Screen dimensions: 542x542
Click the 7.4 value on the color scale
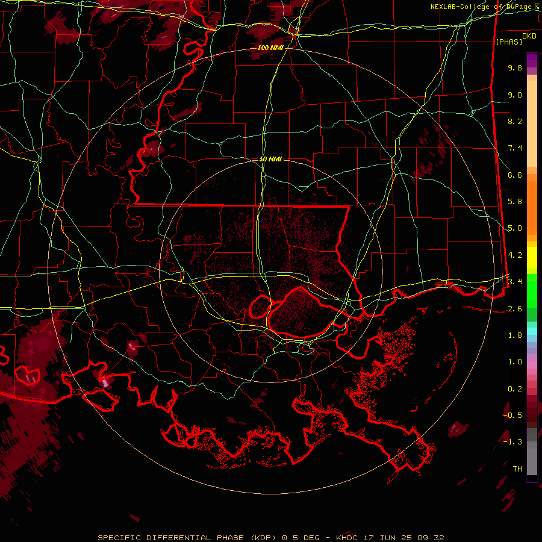click(515, 148)
